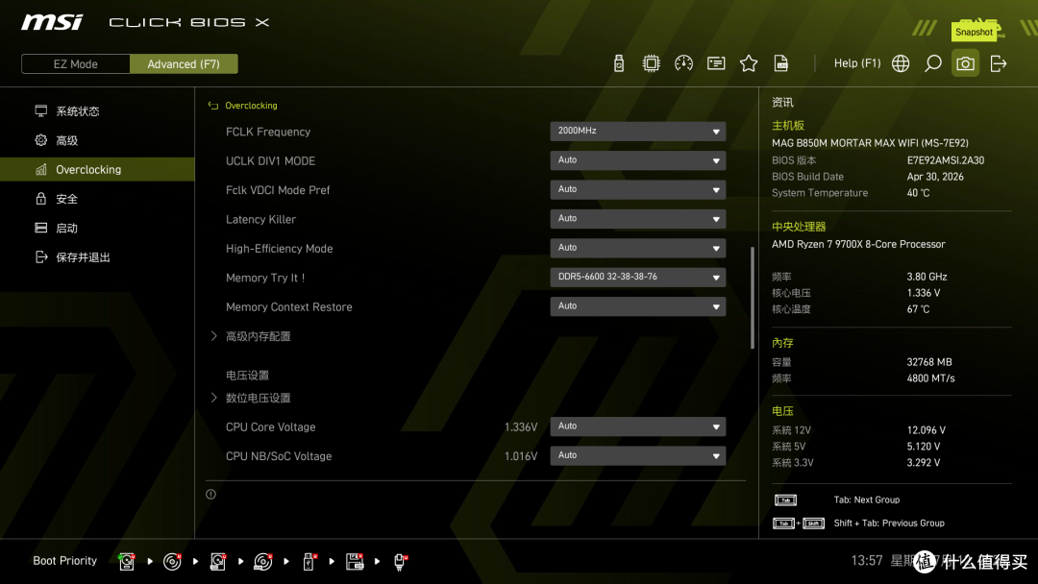Select the USB optical disc boot icon
Viewport: 1038px width, 584px height.
pos(263,562)
